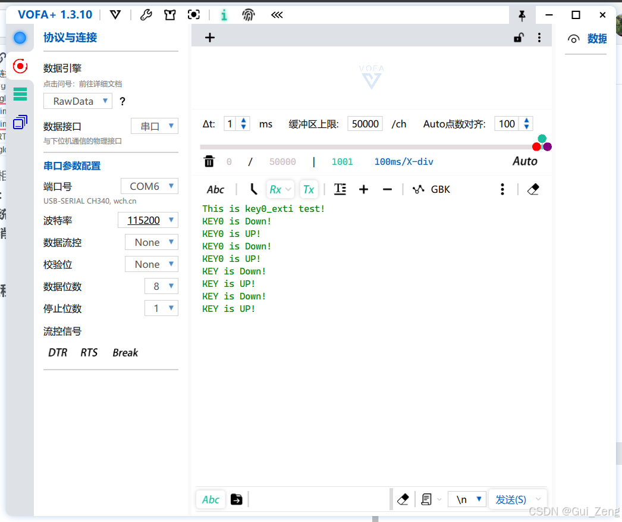The image size is (622, 522).
Task: Click the purple dot on the slider
Action: (x=548, y=147)
